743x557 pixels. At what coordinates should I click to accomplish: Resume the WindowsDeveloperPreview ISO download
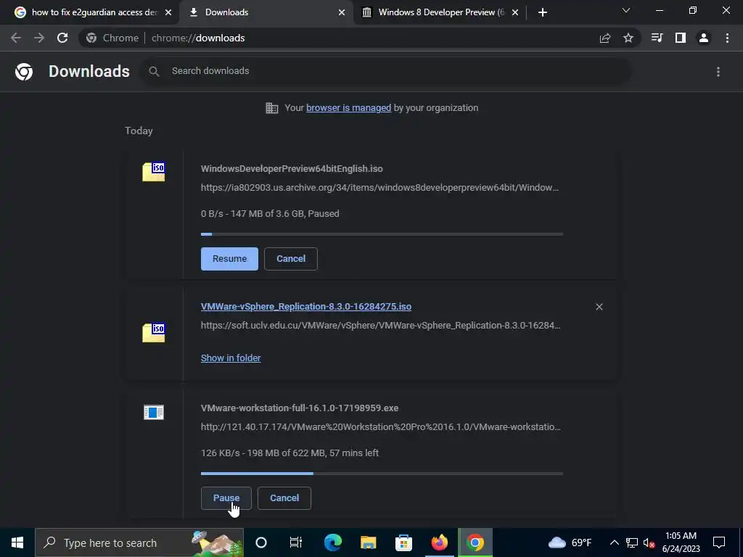(229, 259)
